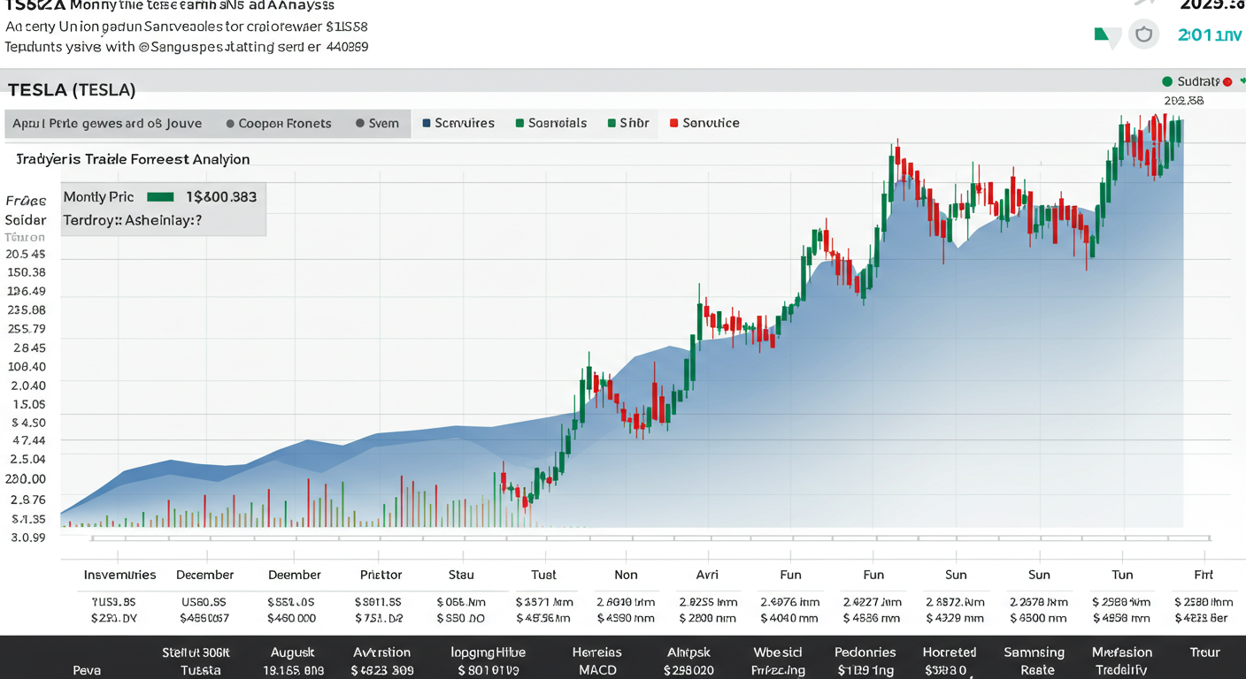This screenshot has height=679, width=1246.
Task: Click Treur in the bottom bar
Action: click(x=1205, y=652)
